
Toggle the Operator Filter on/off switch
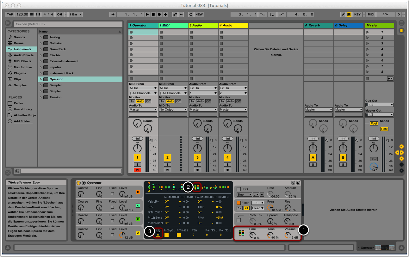coord(239,203)
